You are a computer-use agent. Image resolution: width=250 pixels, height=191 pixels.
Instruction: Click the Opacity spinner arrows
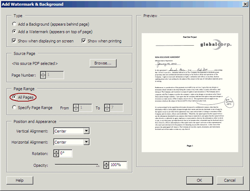coord(106,165)
